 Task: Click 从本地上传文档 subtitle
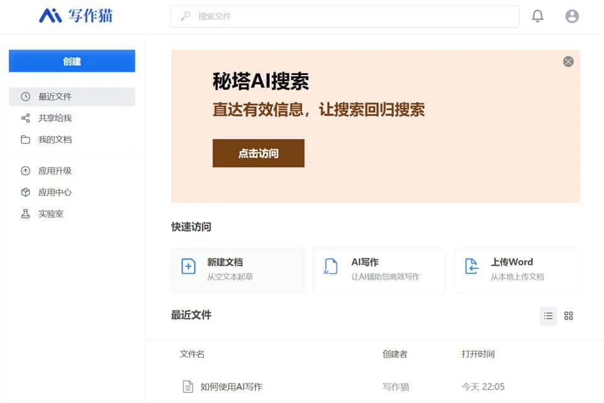click(x=517, y=277)
